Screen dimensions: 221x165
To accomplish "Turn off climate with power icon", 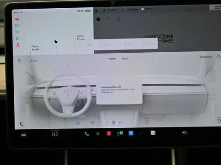I will (19, 61).
